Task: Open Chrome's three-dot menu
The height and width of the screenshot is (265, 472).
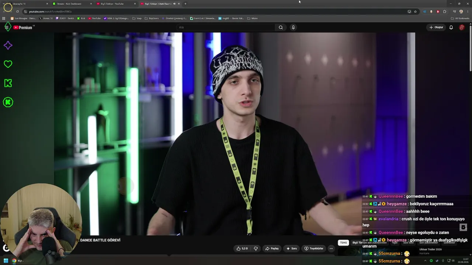Action: click(467, 11)
